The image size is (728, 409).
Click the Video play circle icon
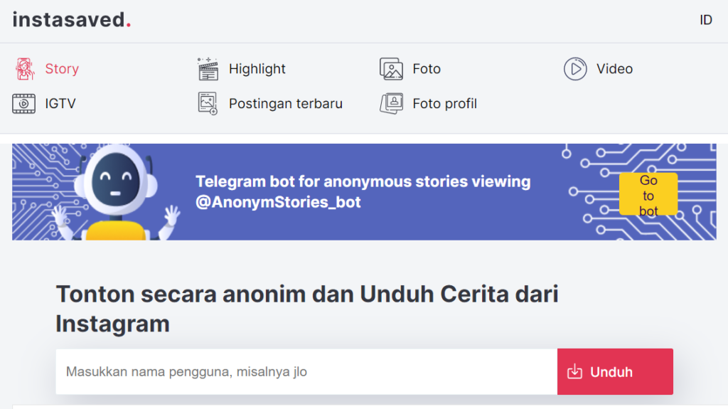click(575, 69)
